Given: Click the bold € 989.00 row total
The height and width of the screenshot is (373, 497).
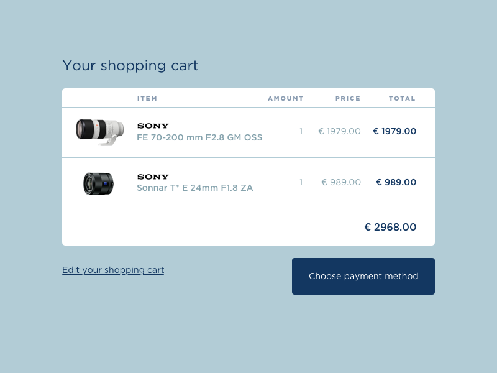Looking at the screenshot, I should pyautogui.click(x=396, y=182).
